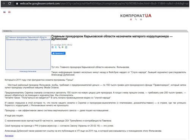Click the article headline about Харьковской области
Screen dimensions: 190x140
pyautogui.click(x=112, y=38)
